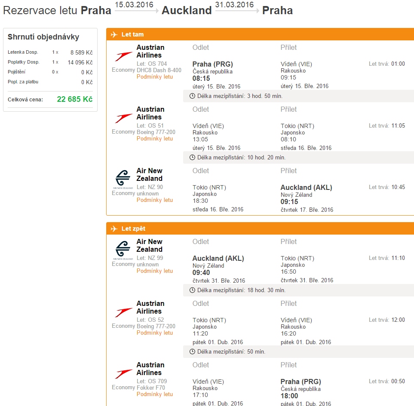Click flight number Let: OS 51
414x406 pixels.
(150, 125)
